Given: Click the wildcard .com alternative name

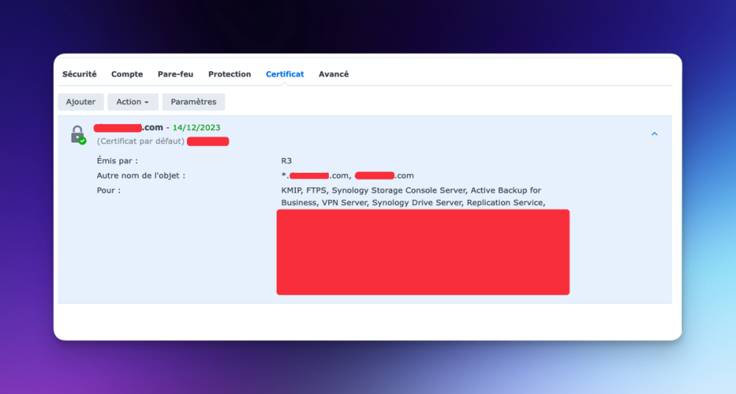Looking at the screenshot, I should 316,176.
